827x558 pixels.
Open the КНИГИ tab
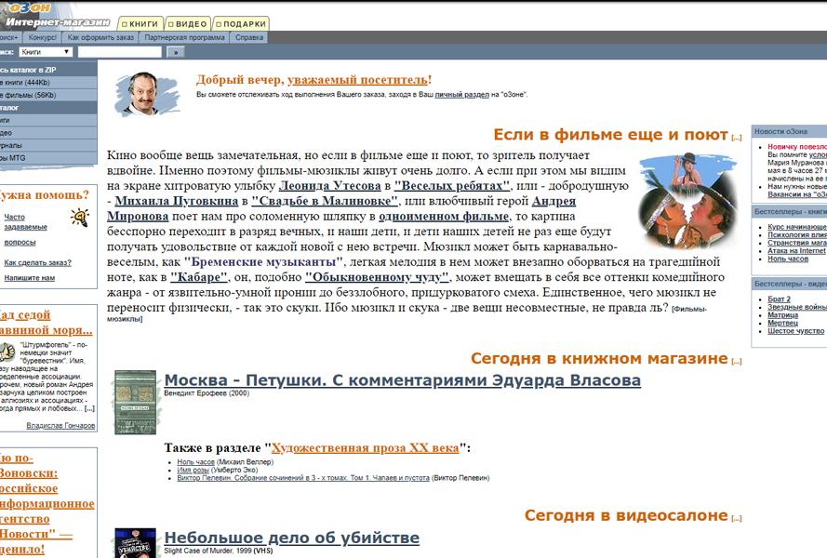(x=140, y=24)
